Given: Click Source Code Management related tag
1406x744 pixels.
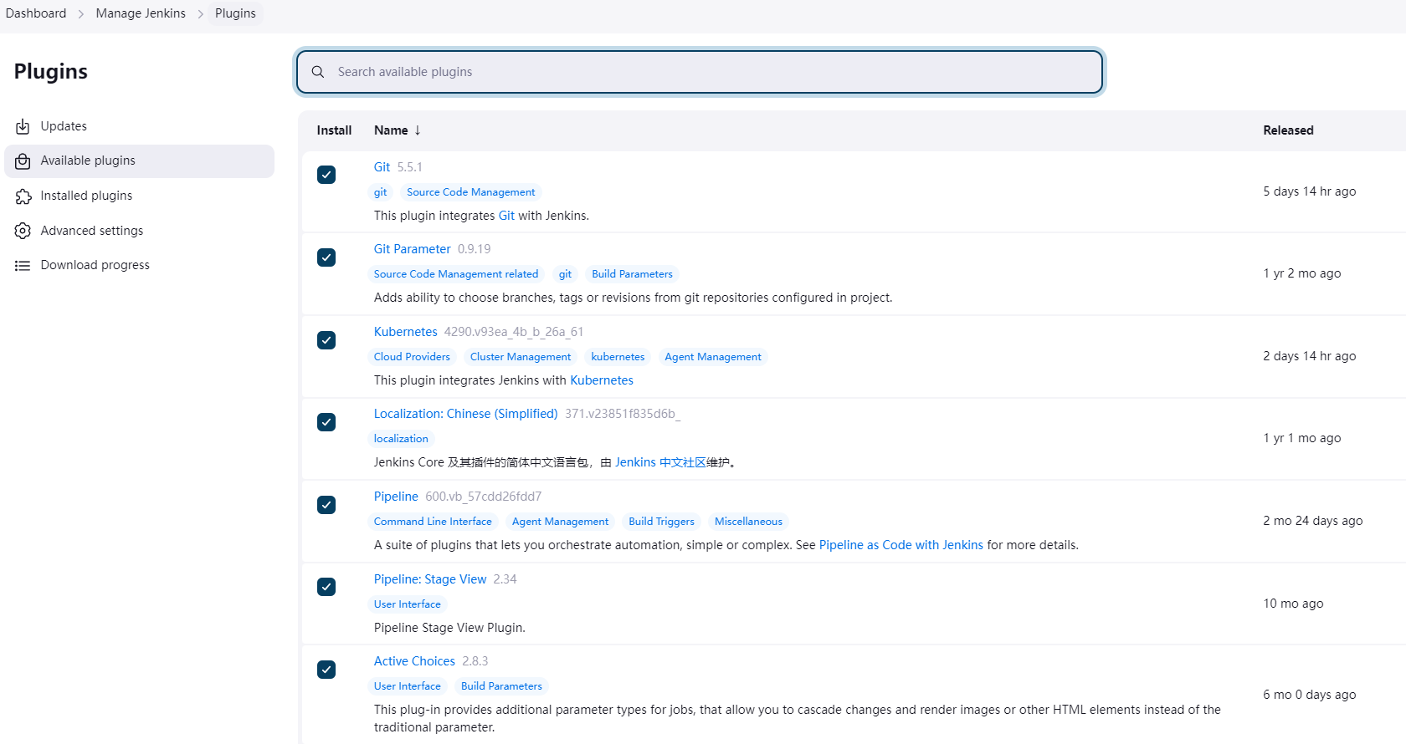Looking at the screenshot, I should click(x=456, y=274).
